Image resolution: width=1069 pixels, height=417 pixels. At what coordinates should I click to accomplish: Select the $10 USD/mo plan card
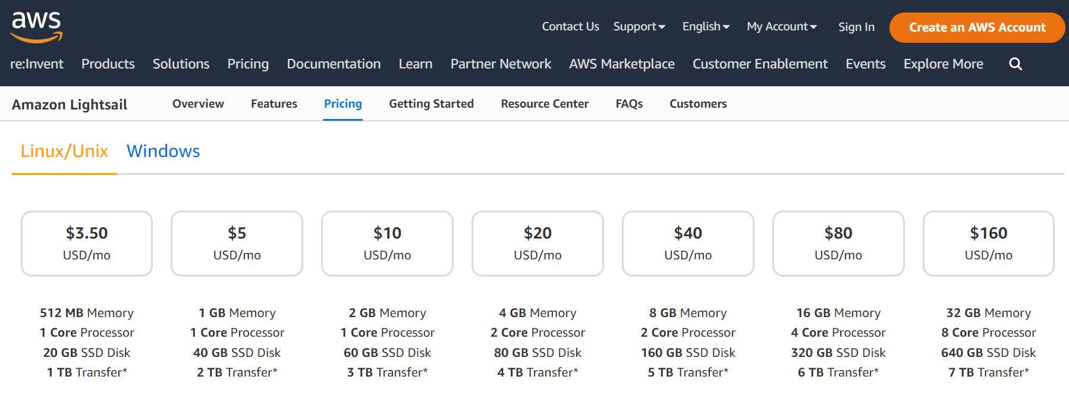point(387,243)
